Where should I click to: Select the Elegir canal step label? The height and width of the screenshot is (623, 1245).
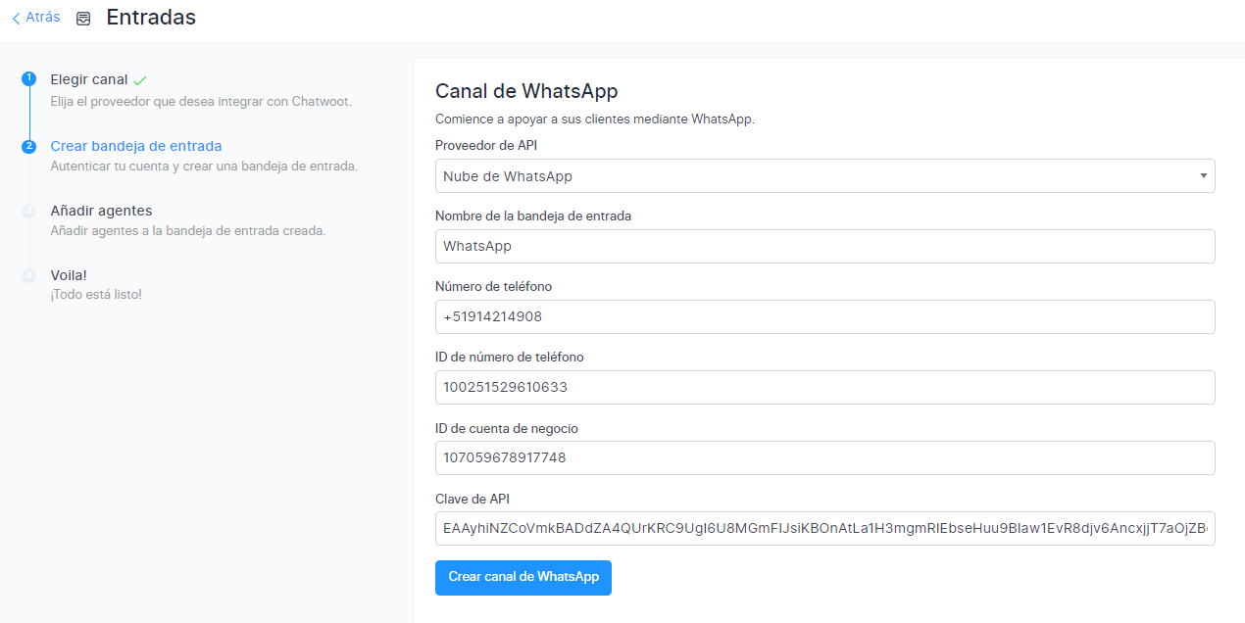pyautogui.click(x=89, y=79)
